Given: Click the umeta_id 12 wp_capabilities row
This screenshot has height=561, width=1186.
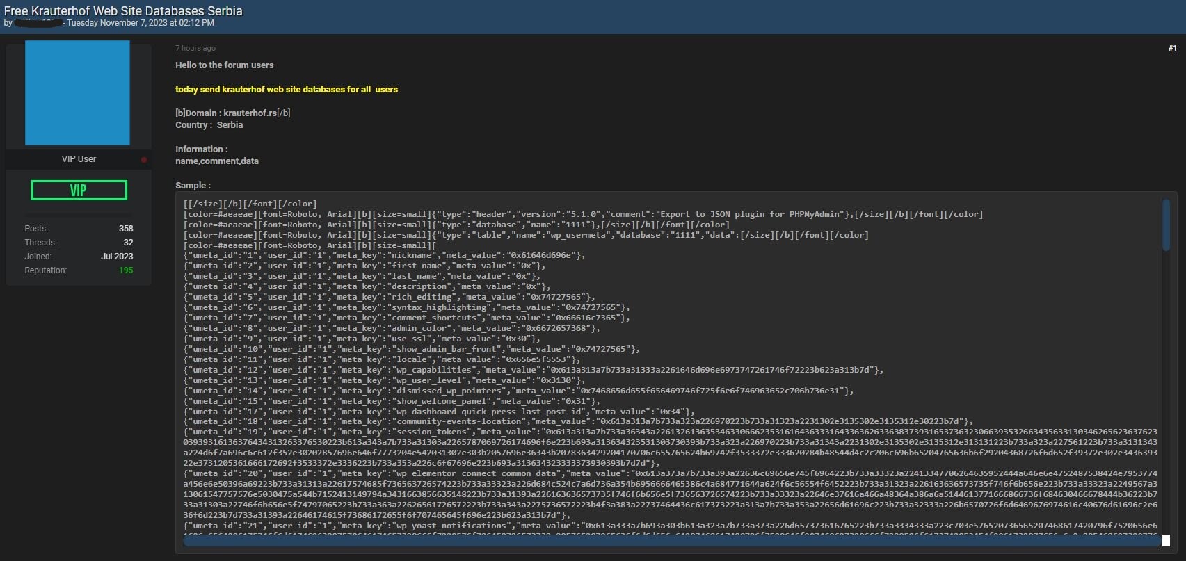Looking at the screenshot, I should tap(534, 370).
